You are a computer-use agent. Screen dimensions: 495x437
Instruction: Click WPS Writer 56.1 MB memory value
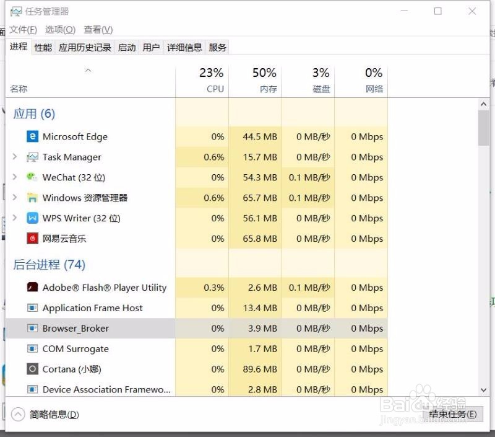tap(260, 218)
